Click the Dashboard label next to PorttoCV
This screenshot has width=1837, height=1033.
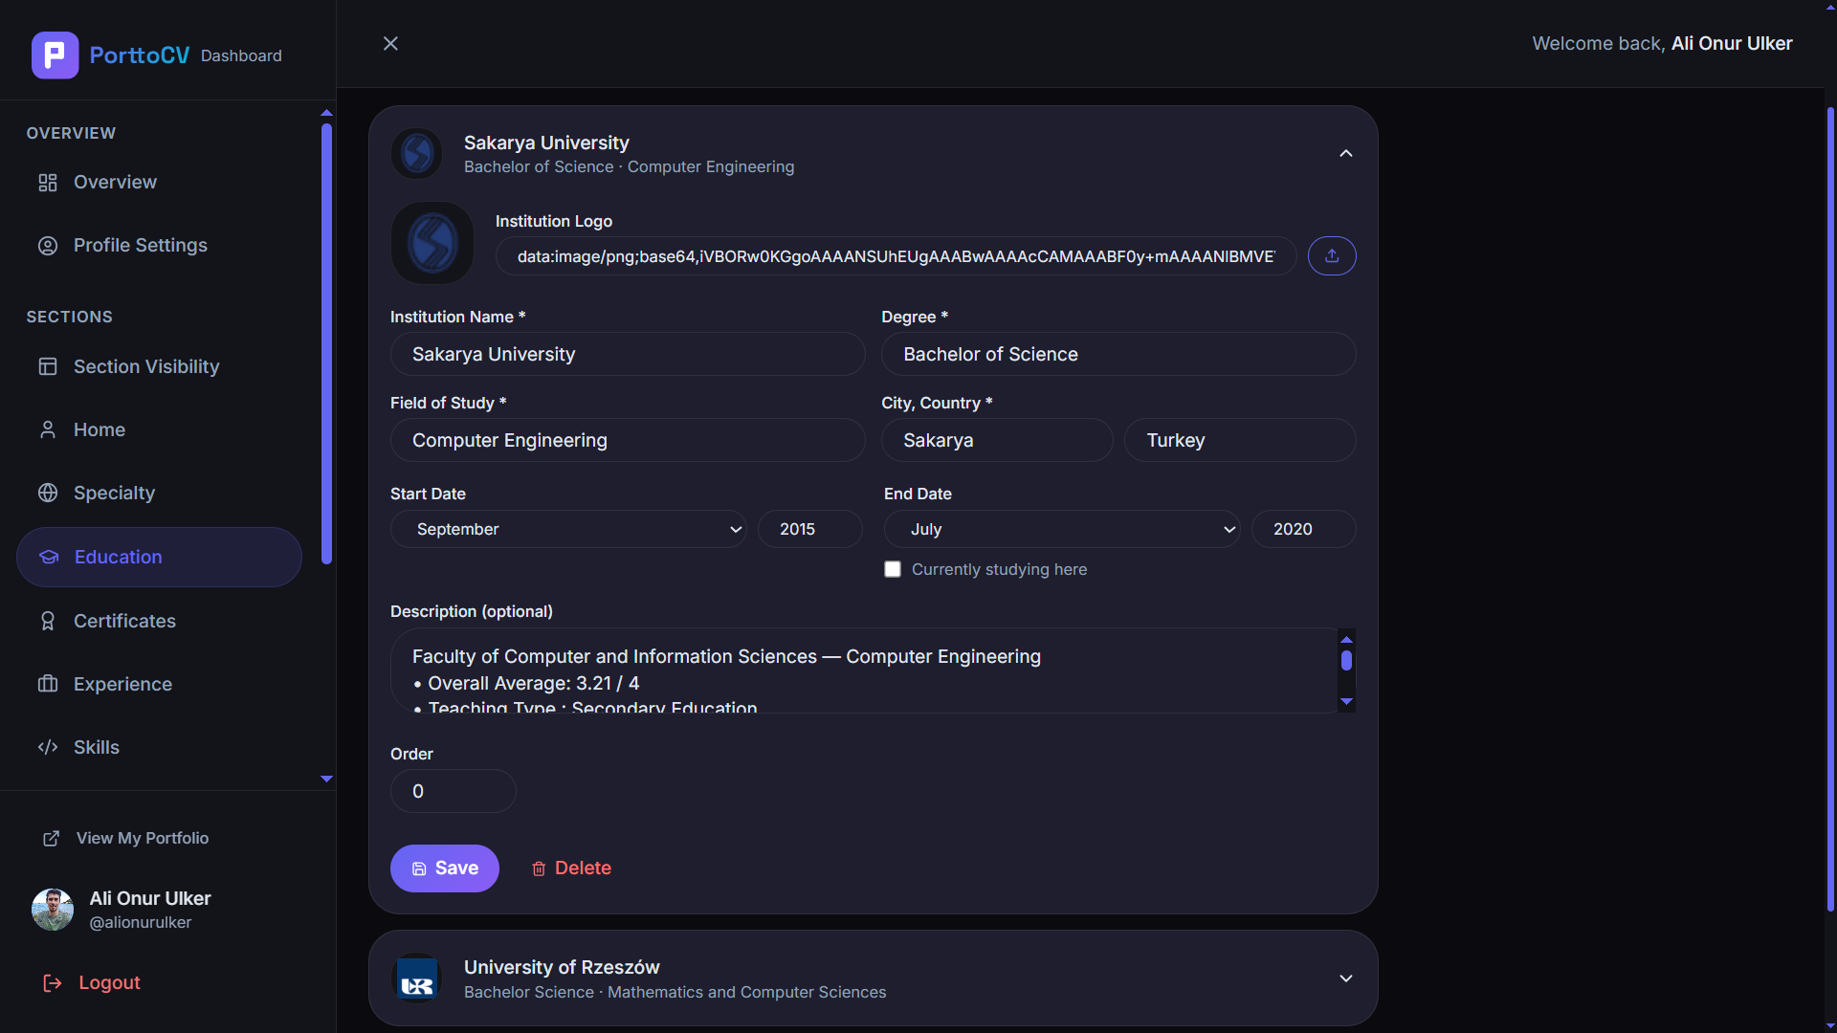241,55
